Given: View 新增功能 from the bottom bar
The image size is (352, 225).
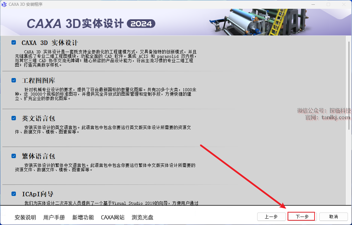Looking at the screenshot, I should pyautogui.click(x=83, y=217).
